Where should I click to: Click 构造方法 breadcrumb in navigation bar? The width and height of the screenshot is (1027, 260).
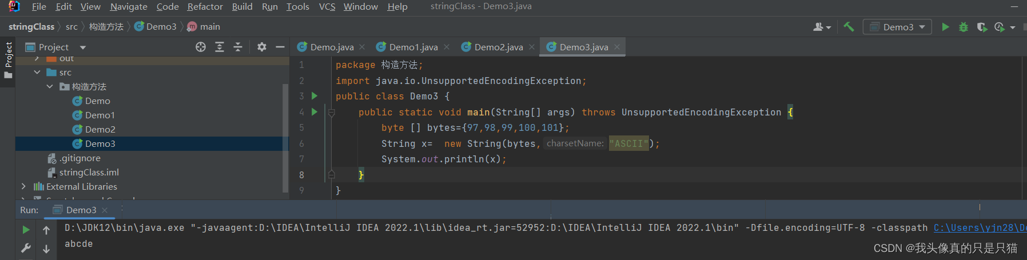[106, 27]
